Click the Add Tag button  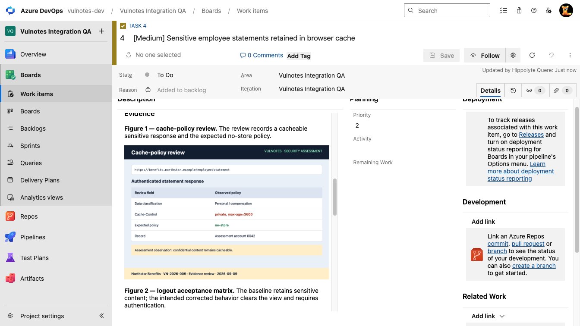(x=299, y=56)
